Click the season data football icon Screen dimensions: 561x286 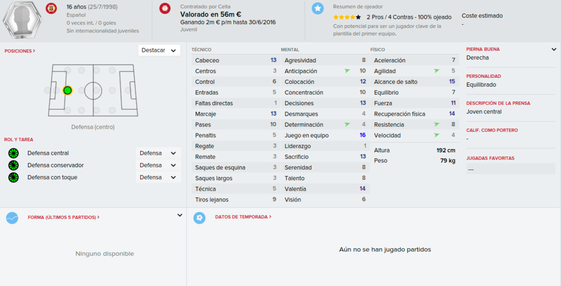tap(199, 218)
